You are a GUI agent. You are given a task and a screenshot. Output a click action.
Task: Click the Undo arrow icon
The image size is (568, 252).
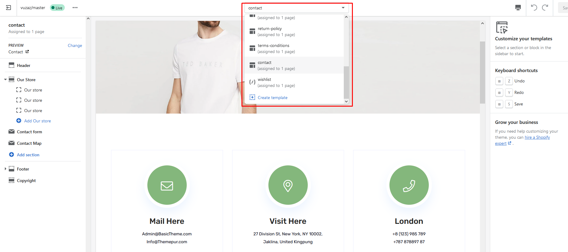[534, 8]
